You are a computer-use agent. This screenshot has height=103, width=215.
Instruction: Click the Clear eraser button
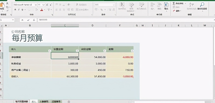point(177,11)
